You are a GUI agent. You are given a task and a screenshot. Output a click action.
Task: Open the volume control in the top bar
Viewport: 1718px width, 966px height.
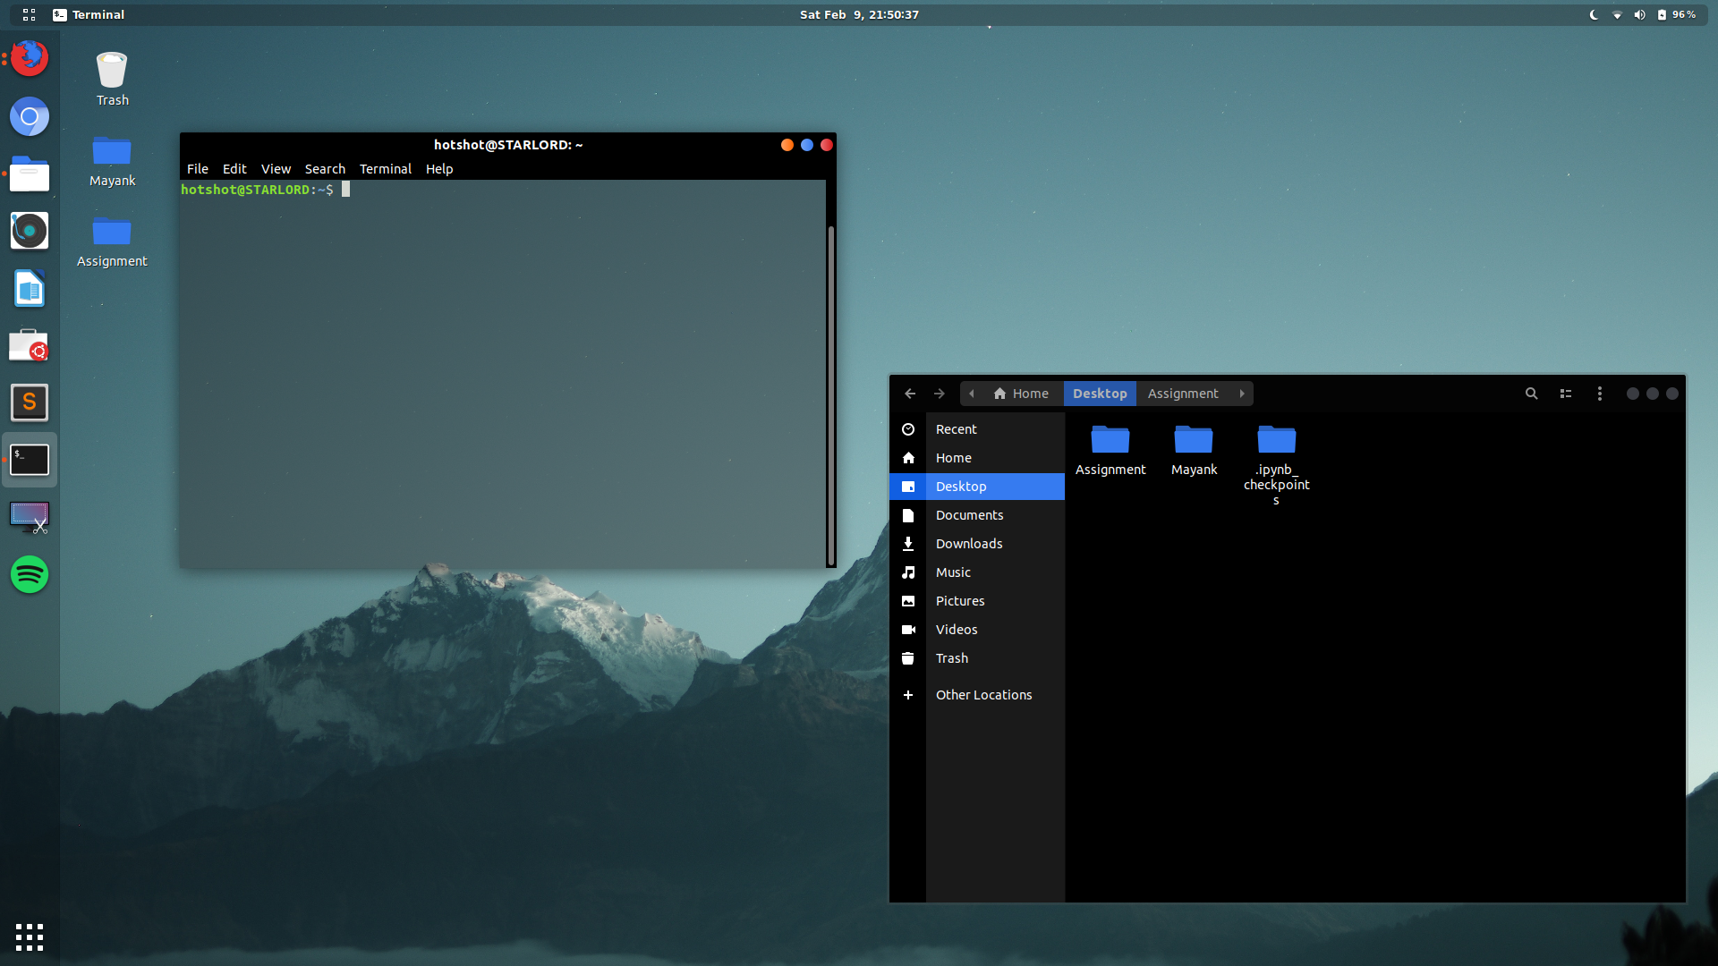tap(1638, 14)
